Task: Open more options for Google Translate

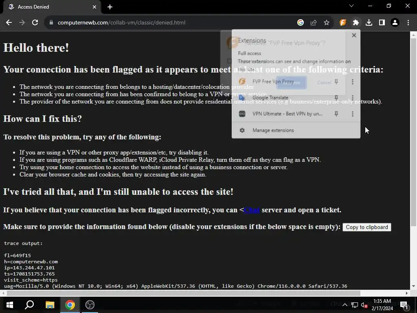Action: tap(353, 98)
